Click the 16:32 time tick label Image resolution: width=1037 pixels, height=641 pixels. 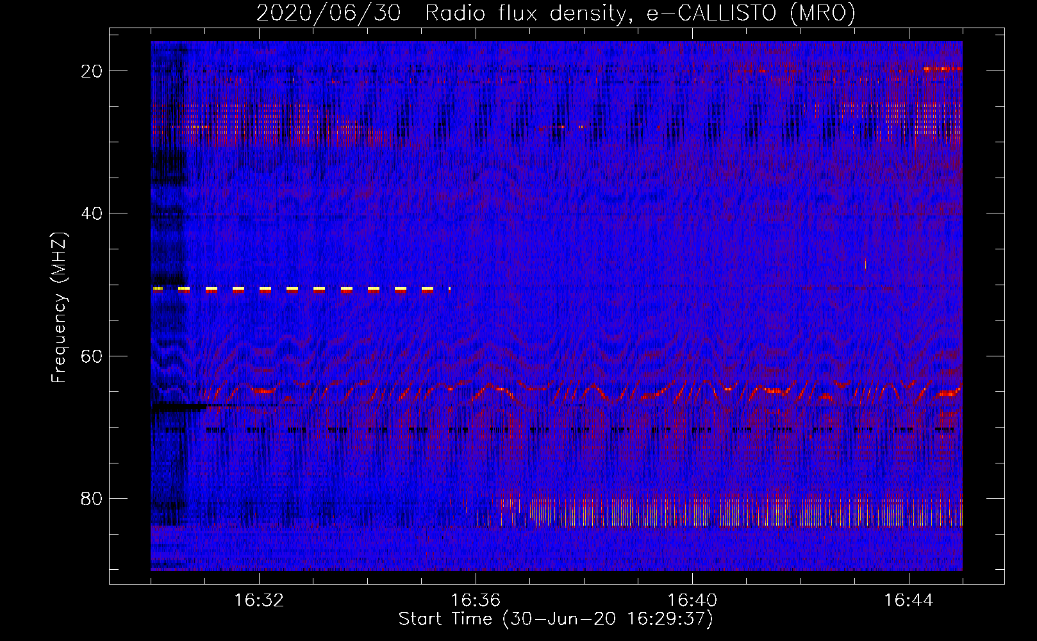pos(259,601)
